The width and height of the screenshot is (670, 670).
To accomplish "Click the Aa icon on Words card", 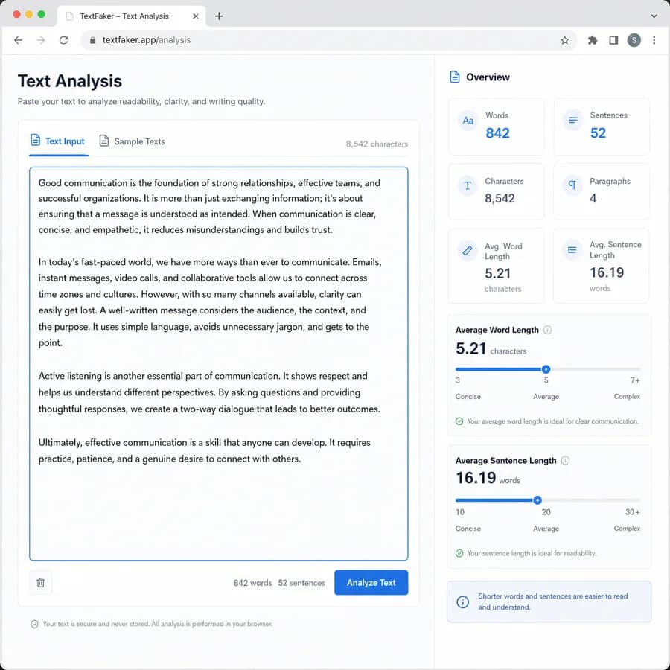I will 468,121.
